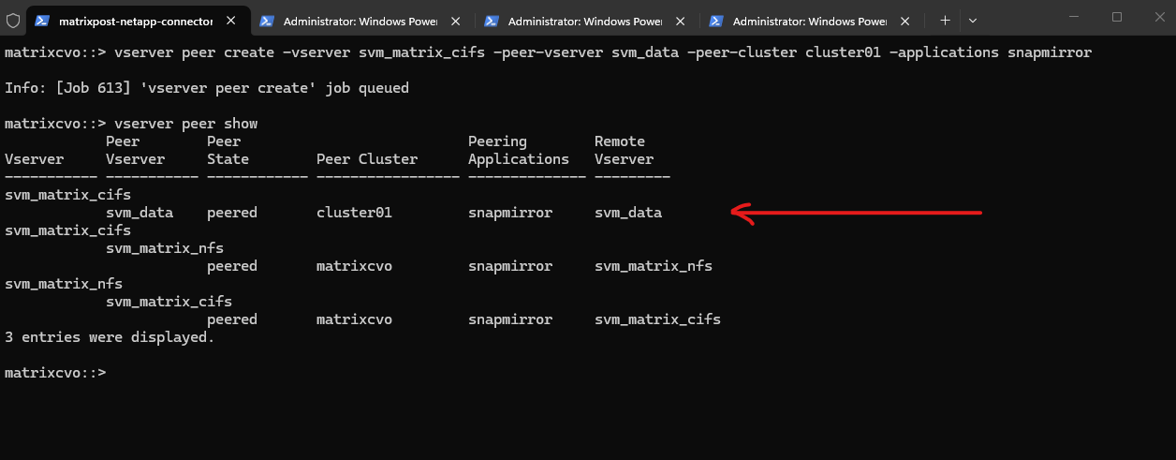Close the middle Administrator: Windows PowerShell tab
1176x460 pixels.
click(681, 20)
